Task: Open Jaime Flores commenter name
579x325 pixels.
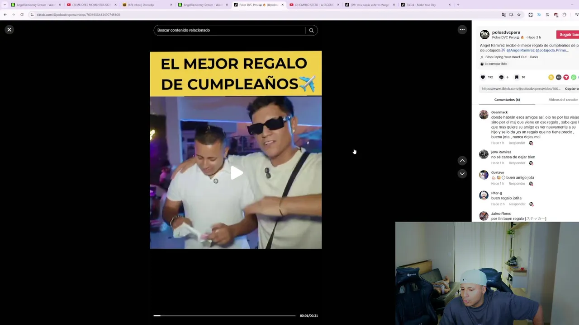Action: point(501,214)
